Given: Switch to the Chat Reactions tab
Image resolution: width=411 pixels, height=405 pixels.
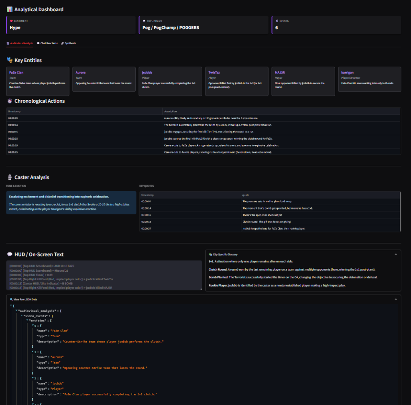Looking at the screenshot, I should click(47, 43).
